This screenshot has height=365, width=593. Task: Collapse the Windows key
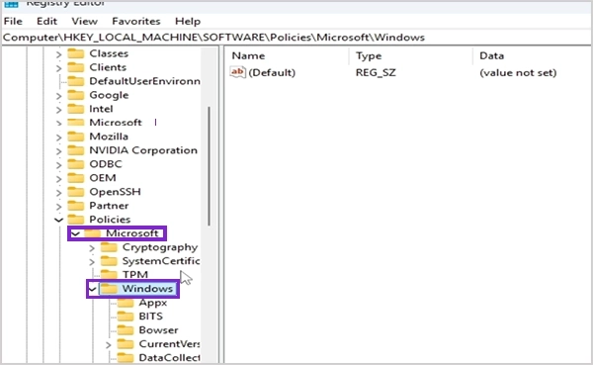coord(92,289)
